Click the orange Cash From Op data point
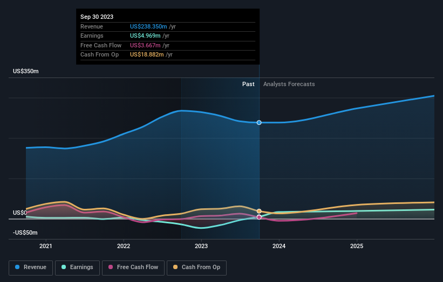Screen dimensions: 443x282 point(259,211)
